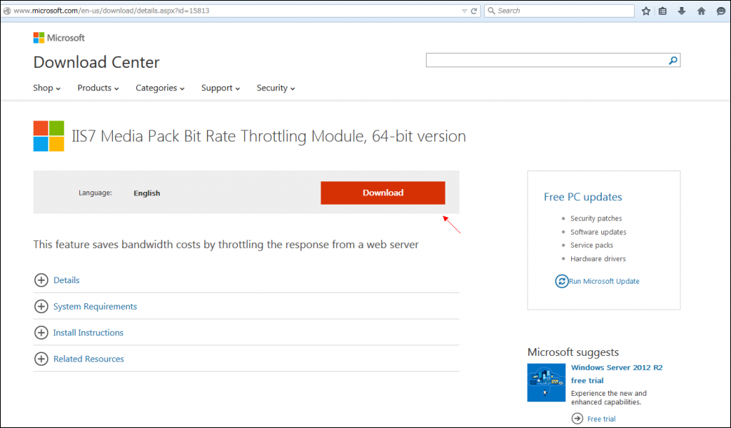The height and width of the screenshot is (428, 731).
Task: Open Windows Server 2012 R2 free trial link
Action: point(617,374)
